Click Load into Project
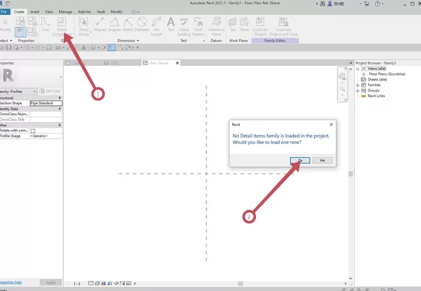Screen dimensions: 421x291 pos(260,26)
